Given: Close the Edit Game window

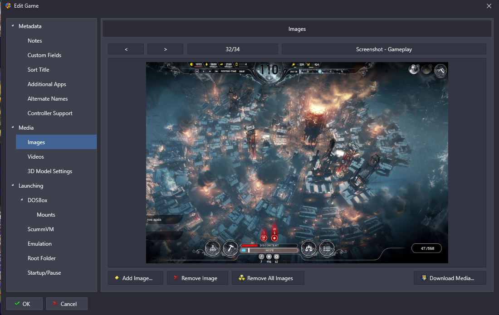Looking at the screenshot, I should click(x=489, y=6).
